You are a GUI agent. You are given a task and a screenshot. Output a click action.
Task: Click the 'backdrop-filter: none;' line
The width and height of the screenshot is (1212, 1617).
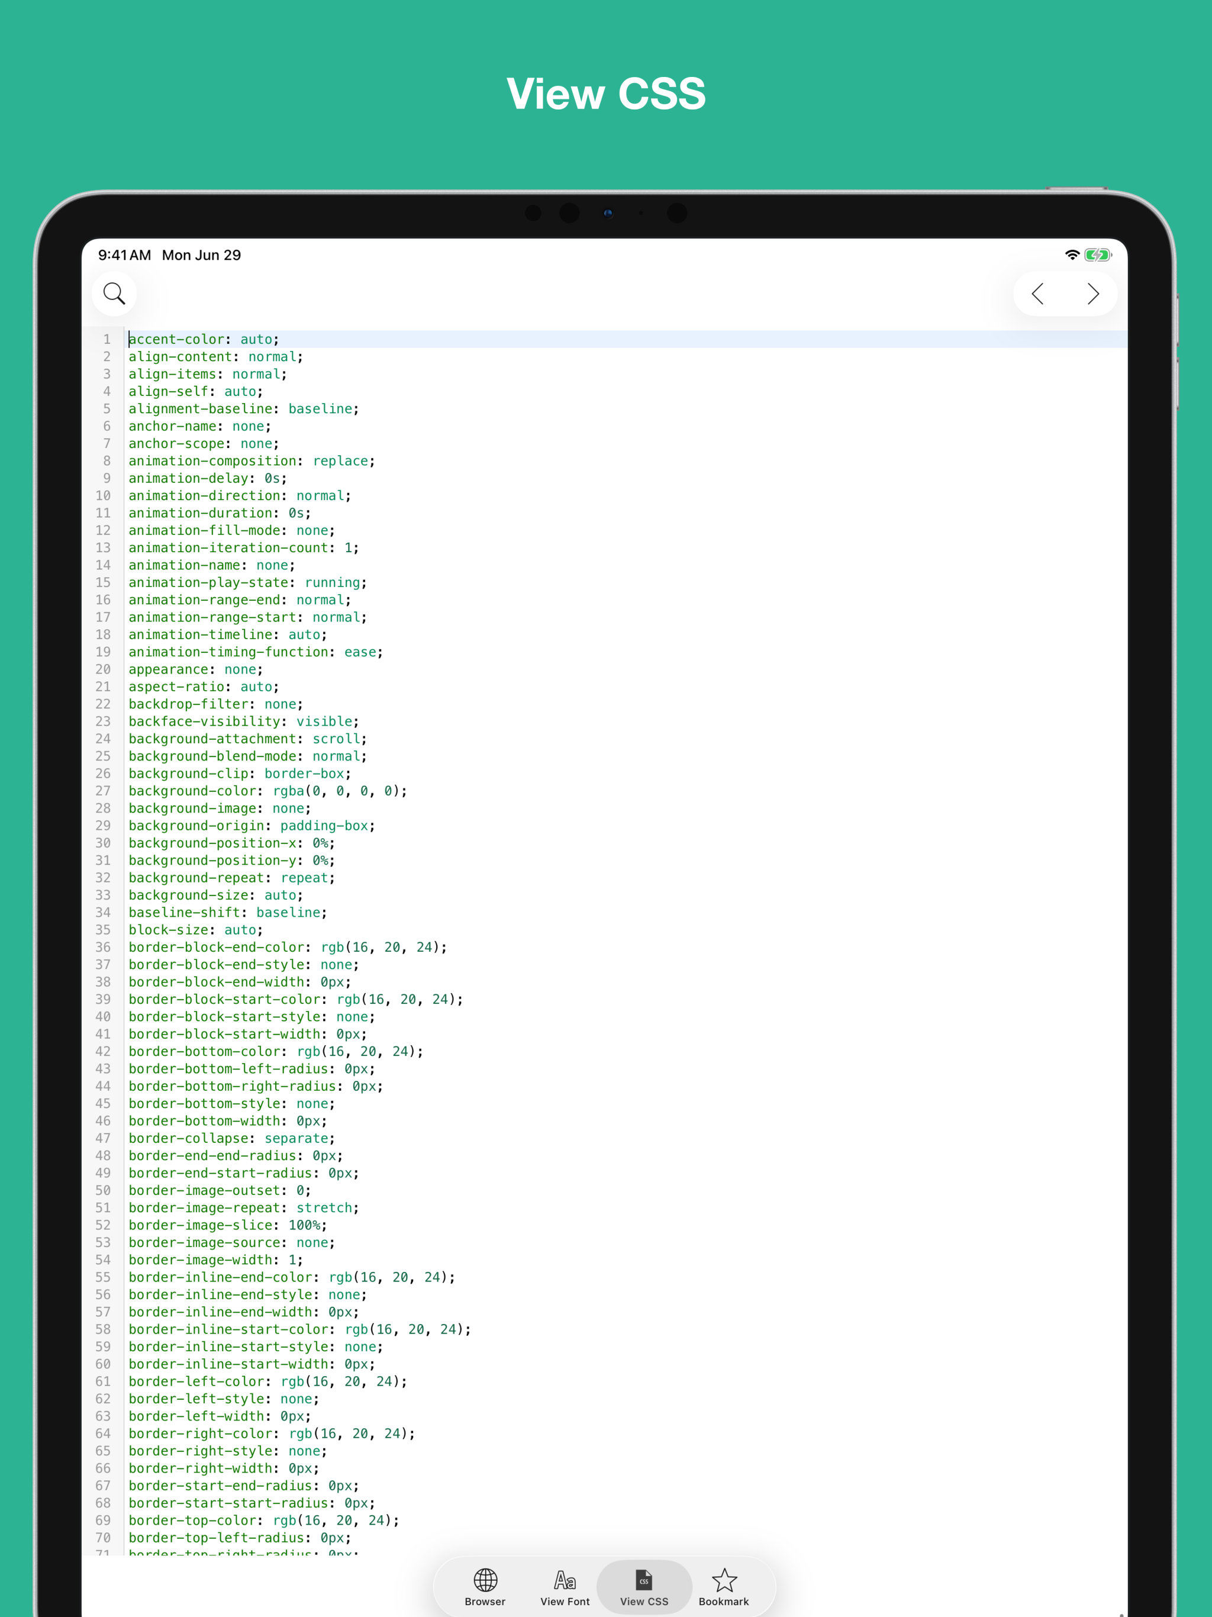(x=215, y=704)
